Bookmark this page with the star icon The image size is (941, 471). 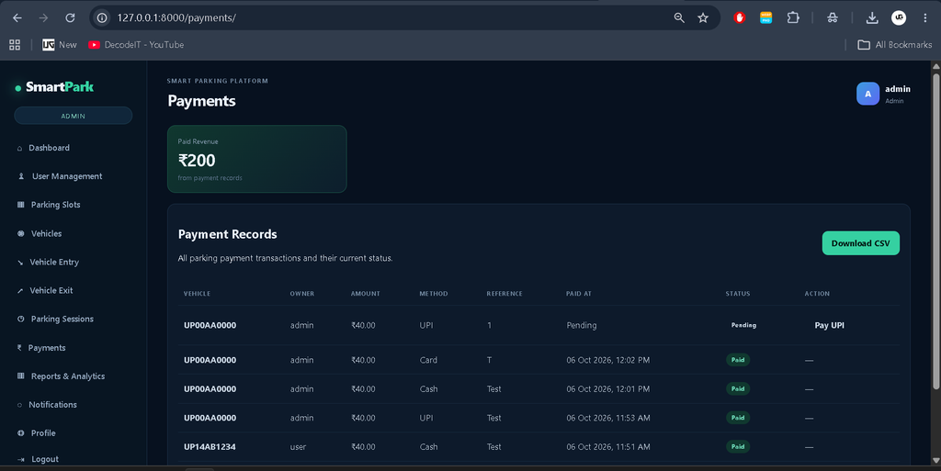point(703,18)
